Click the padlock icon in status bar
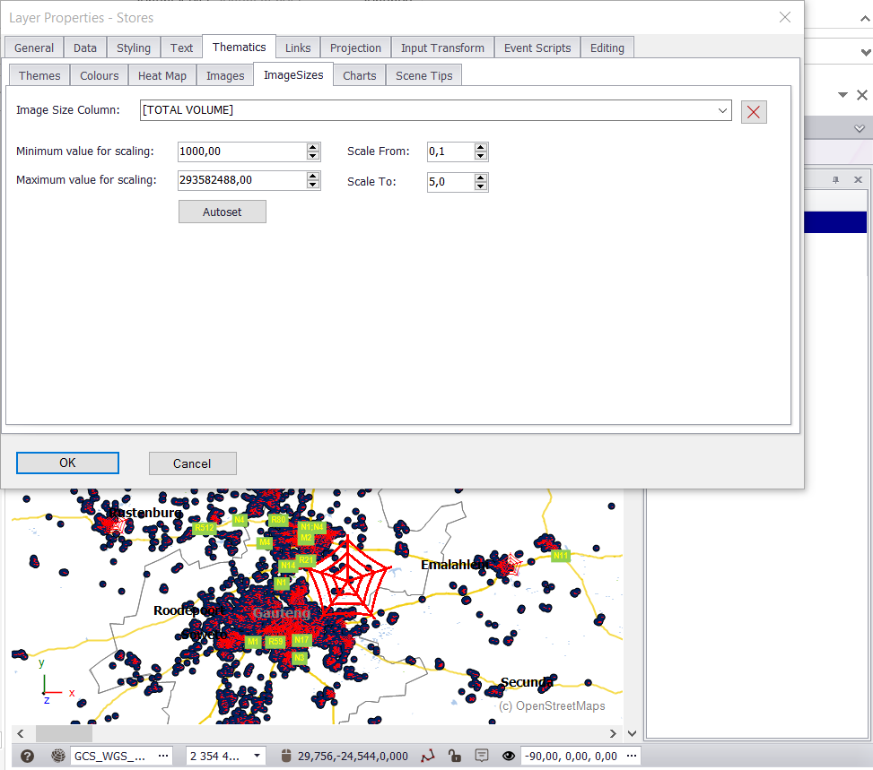 455,756
